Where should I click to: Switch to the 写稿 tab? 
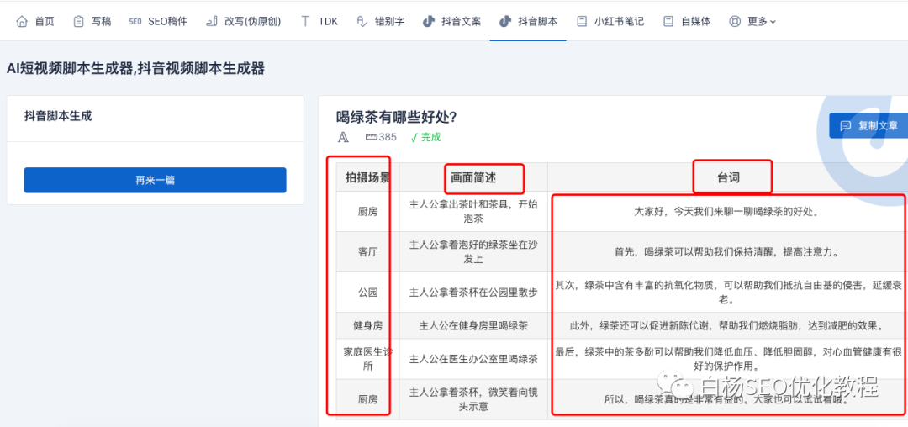point(92,22)
